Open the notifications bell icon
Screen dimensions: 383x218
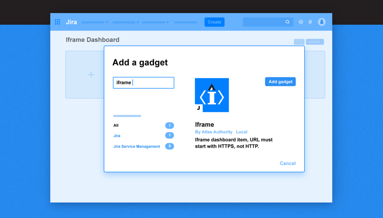[310, 22]
